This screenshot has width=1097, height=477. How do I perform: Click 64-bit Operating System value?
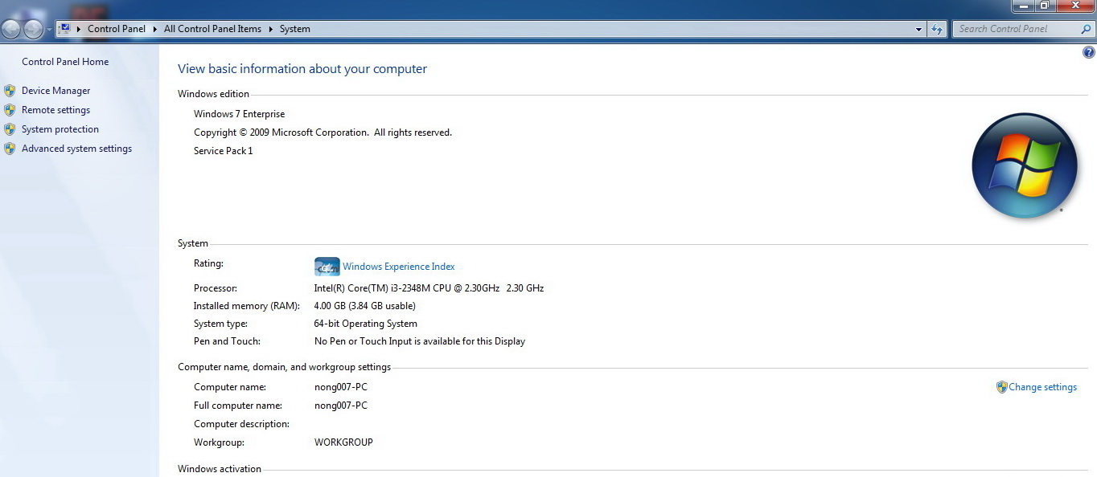pos(365,324)
